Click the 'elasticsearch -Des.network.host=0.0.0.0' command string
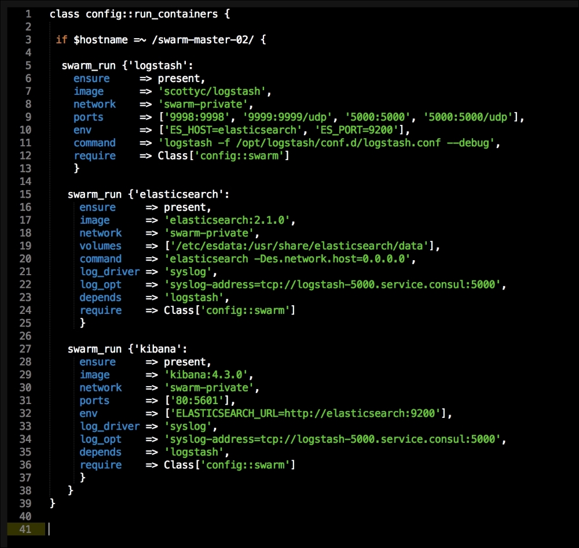The image size is (579, 548). 289,259
